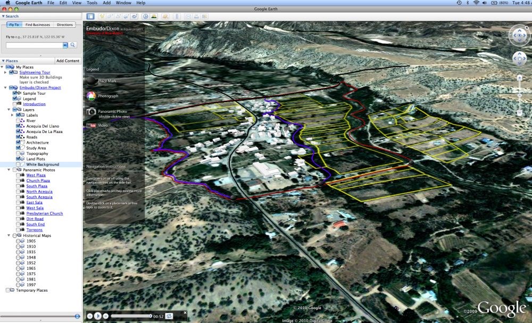This screenshot has height=323, width=532.
Task: Collapse the Historical Maps folder
Action: [9, 235]
